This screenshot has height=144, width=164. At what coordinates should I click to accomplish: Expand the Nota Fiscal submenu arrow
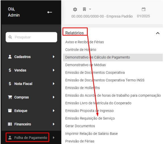[x=54, y=84]
